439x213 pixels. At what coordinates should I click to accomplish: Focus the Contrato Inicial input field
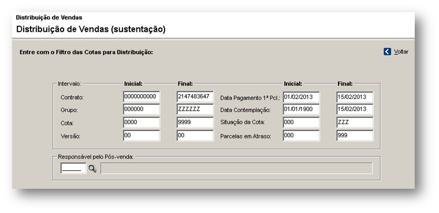[142, 97]
